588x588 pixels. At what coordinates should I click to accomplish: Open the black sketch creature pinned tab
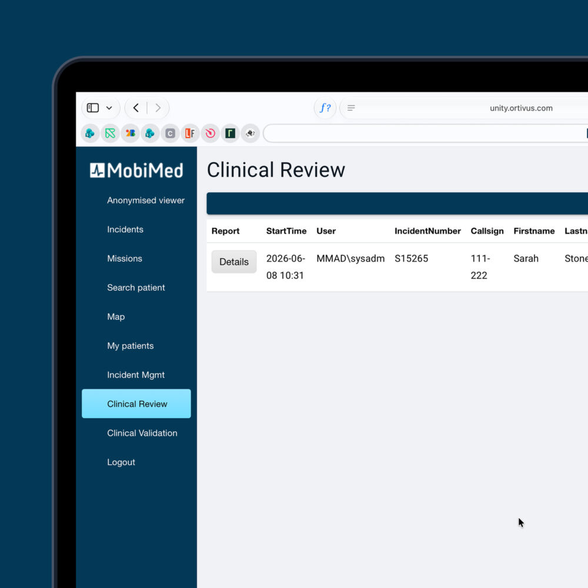[250, 133]
